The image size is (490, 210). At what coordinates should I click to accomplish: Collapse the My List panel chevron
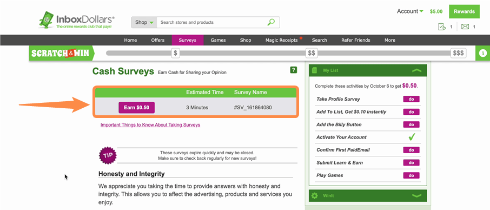tap(417, 70)
